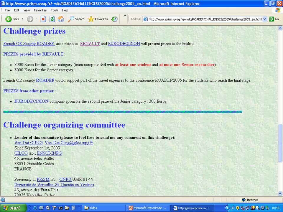Image resolution: width=283 pixels, height=212 pixels.
Task: Click the Internet security zone globe icon
Action: (244, 200)
